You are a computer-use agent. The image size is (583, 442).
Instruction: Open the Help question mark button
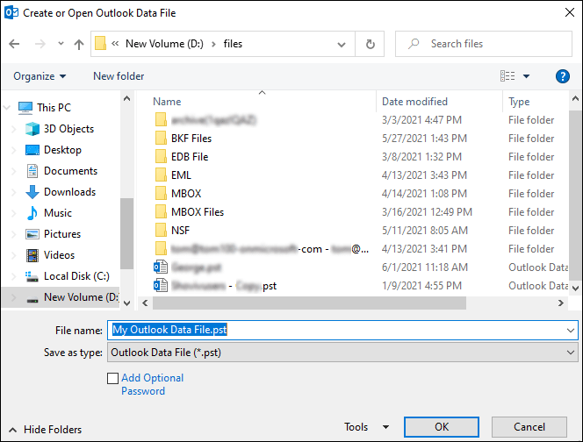[x=563, y=76]
